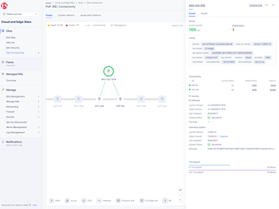Switch to the Health tab

[x=204, y=13]
